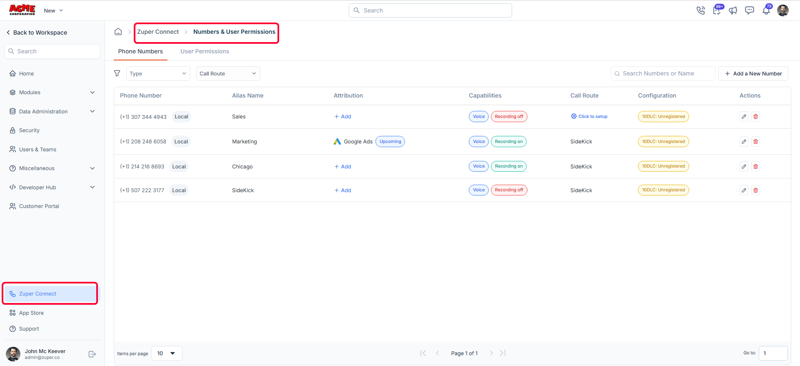
Task: Edit the Marketing phone number row
Action: click(744, 142)
